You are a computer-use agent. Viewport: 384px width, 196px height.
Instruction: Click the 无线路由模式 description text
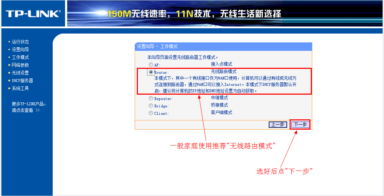click(223, 71)
